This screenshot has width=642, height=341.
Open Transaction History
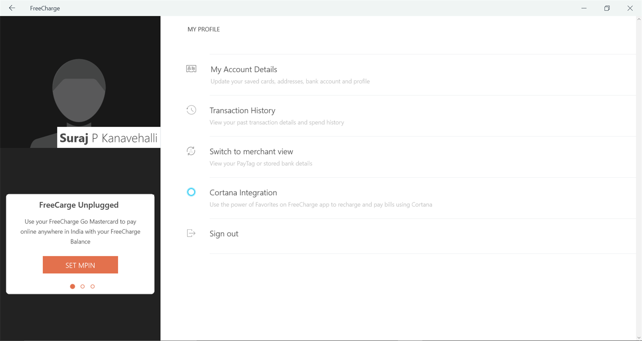click(x=243, y=110)
